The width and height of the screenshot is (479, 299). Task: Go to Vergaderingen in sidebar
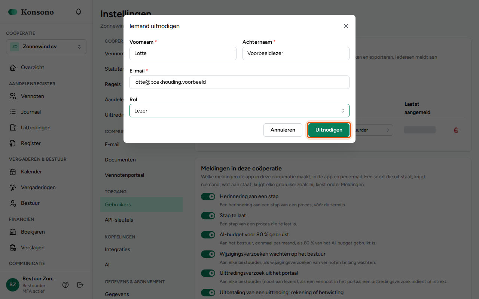coord(46,188)
